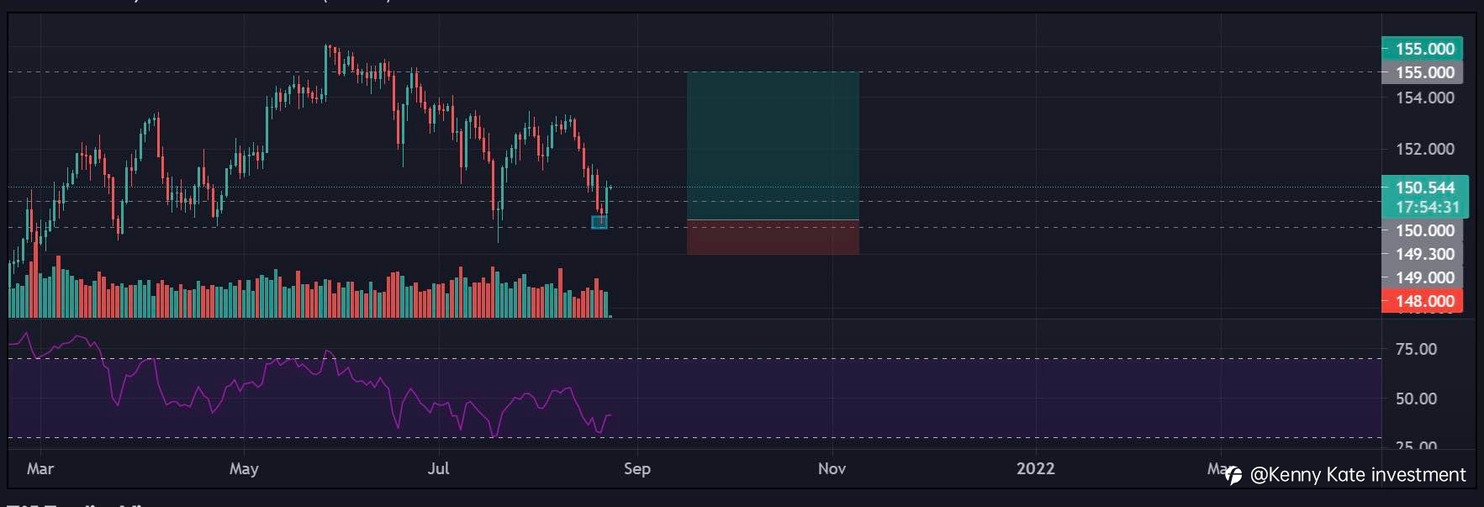The image size is (1484, 507).
Task: Click the current price label 150.544
Action: pyautogui.click(x=1424, y=187)
